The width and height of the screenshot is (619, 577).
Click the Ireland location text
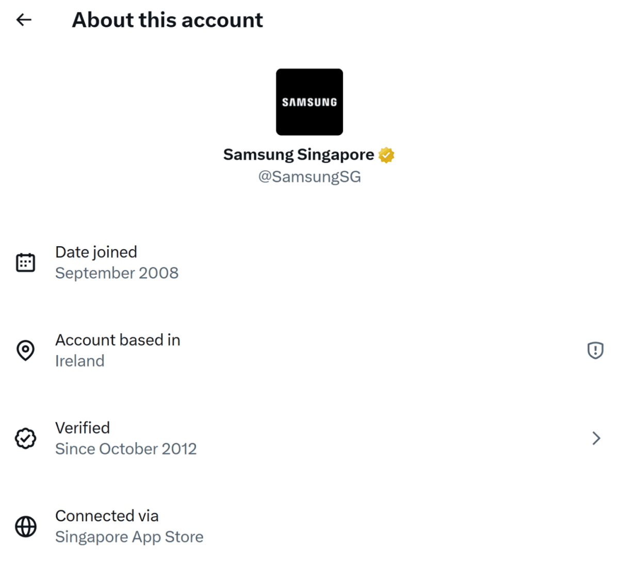pos(80,361)
